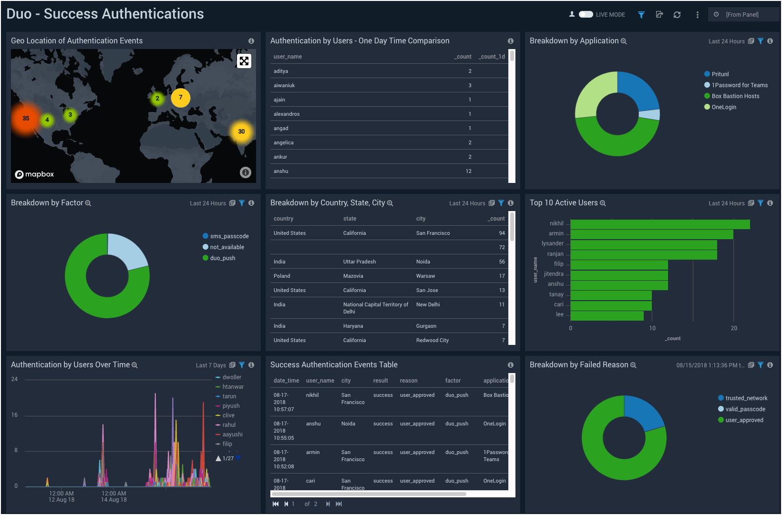The width and height of the screenshot is (782, 515).
Task: Go to the last page of the events table
Action: pyautogui.click(x=339, y=504)
